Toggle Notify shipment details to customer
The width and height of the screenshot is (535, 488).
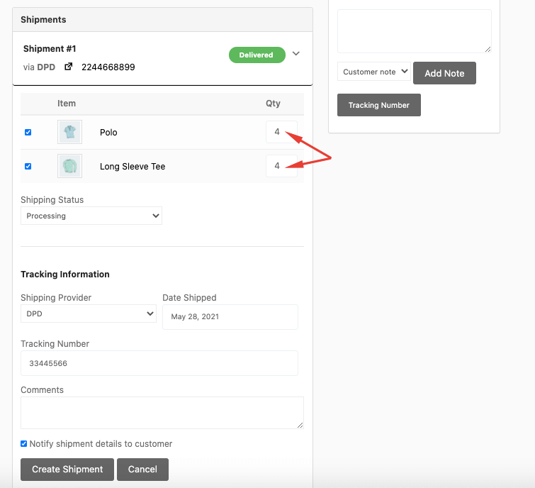point(23,443)
